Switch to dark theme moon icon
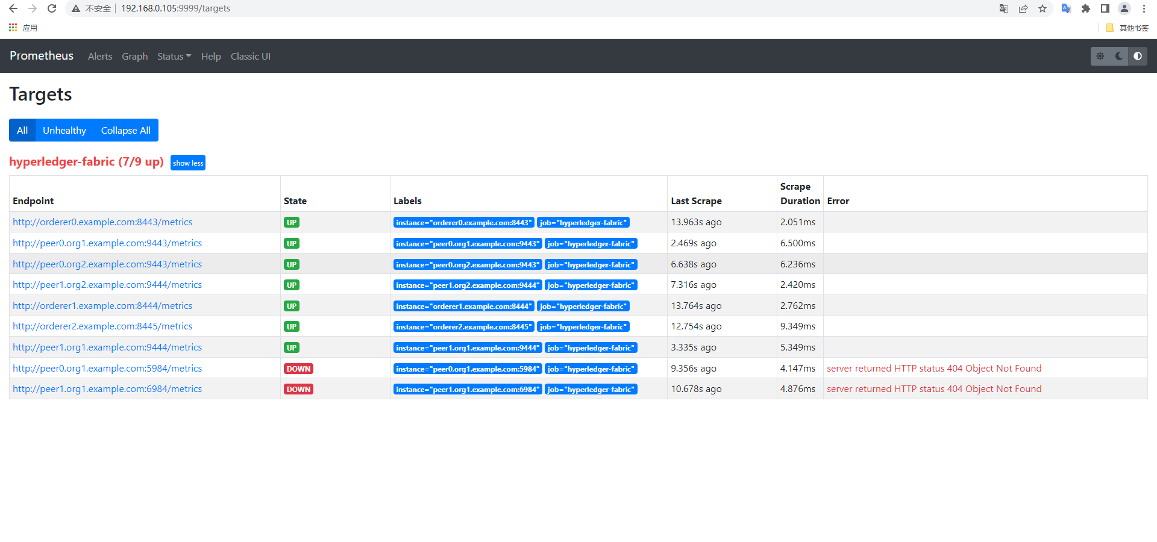This screenshot has width=1157, height=542. [1119, 56]
